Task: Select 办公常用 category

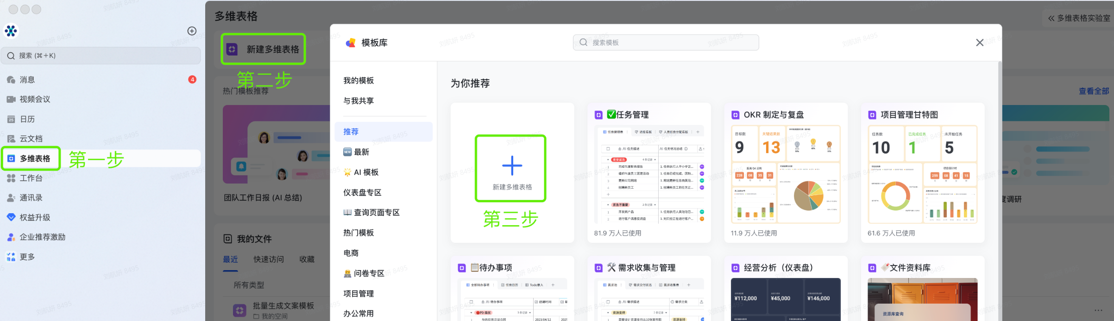Action: 384,314
